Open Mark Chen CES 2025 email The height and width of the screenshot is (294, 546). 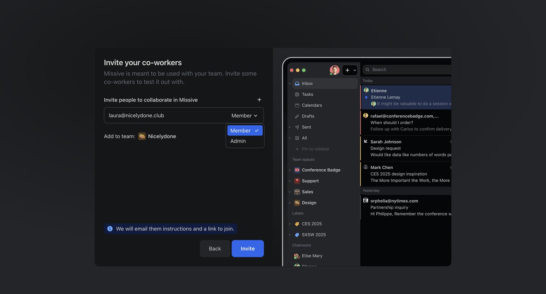[406, 174]
